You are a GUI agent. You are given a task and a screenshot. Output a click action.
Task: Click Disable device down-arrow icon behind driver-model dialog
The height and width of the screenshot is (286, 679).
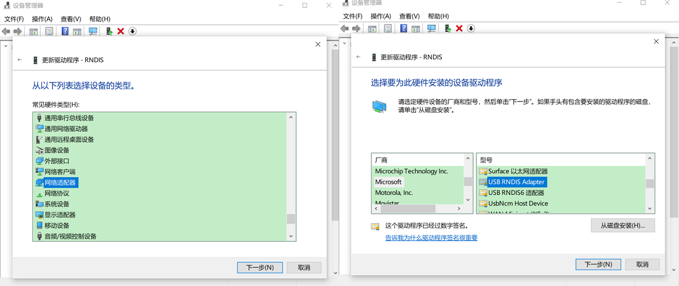click(x=471, y=28)
